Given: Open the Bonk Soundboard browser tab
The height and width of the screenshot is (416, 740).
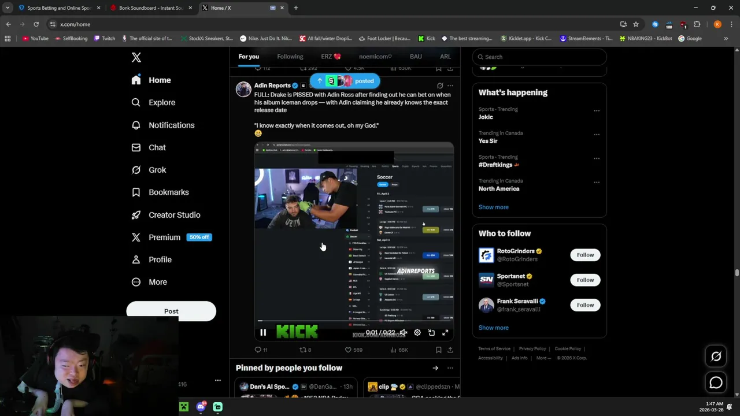Looking at the screenshot, I should [x=150, y=8].
